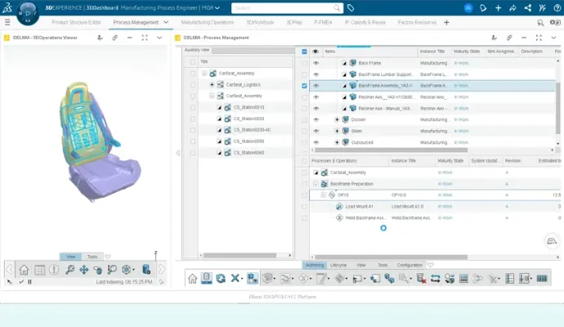Image resolution: width=564 pixels, height=327 pixels.
Task: Click the horizontal scrollbar under the Items table
Action: click(392, 150)
